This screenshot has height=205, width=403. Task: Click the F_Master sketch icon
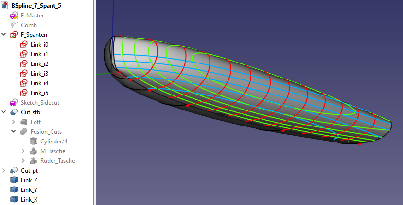(x=14, y=16)
